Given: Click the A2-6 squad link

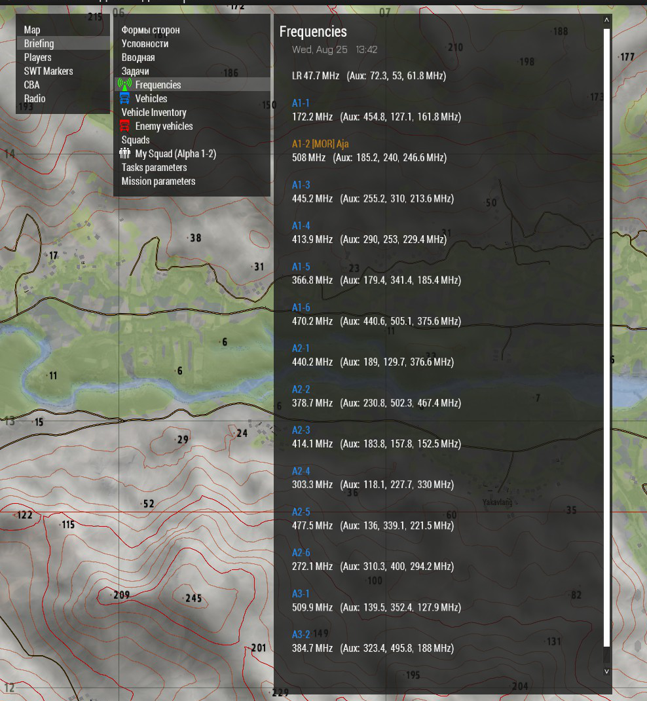Looking at the screenshot, I should [301, 553].
